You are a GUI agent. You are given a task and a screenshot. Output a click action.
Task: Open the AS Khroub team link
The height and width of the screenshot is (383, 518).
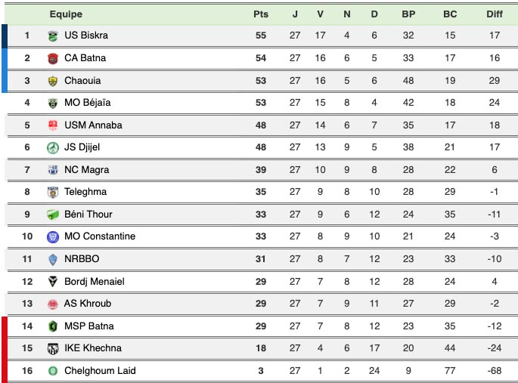tap(88, 304)
